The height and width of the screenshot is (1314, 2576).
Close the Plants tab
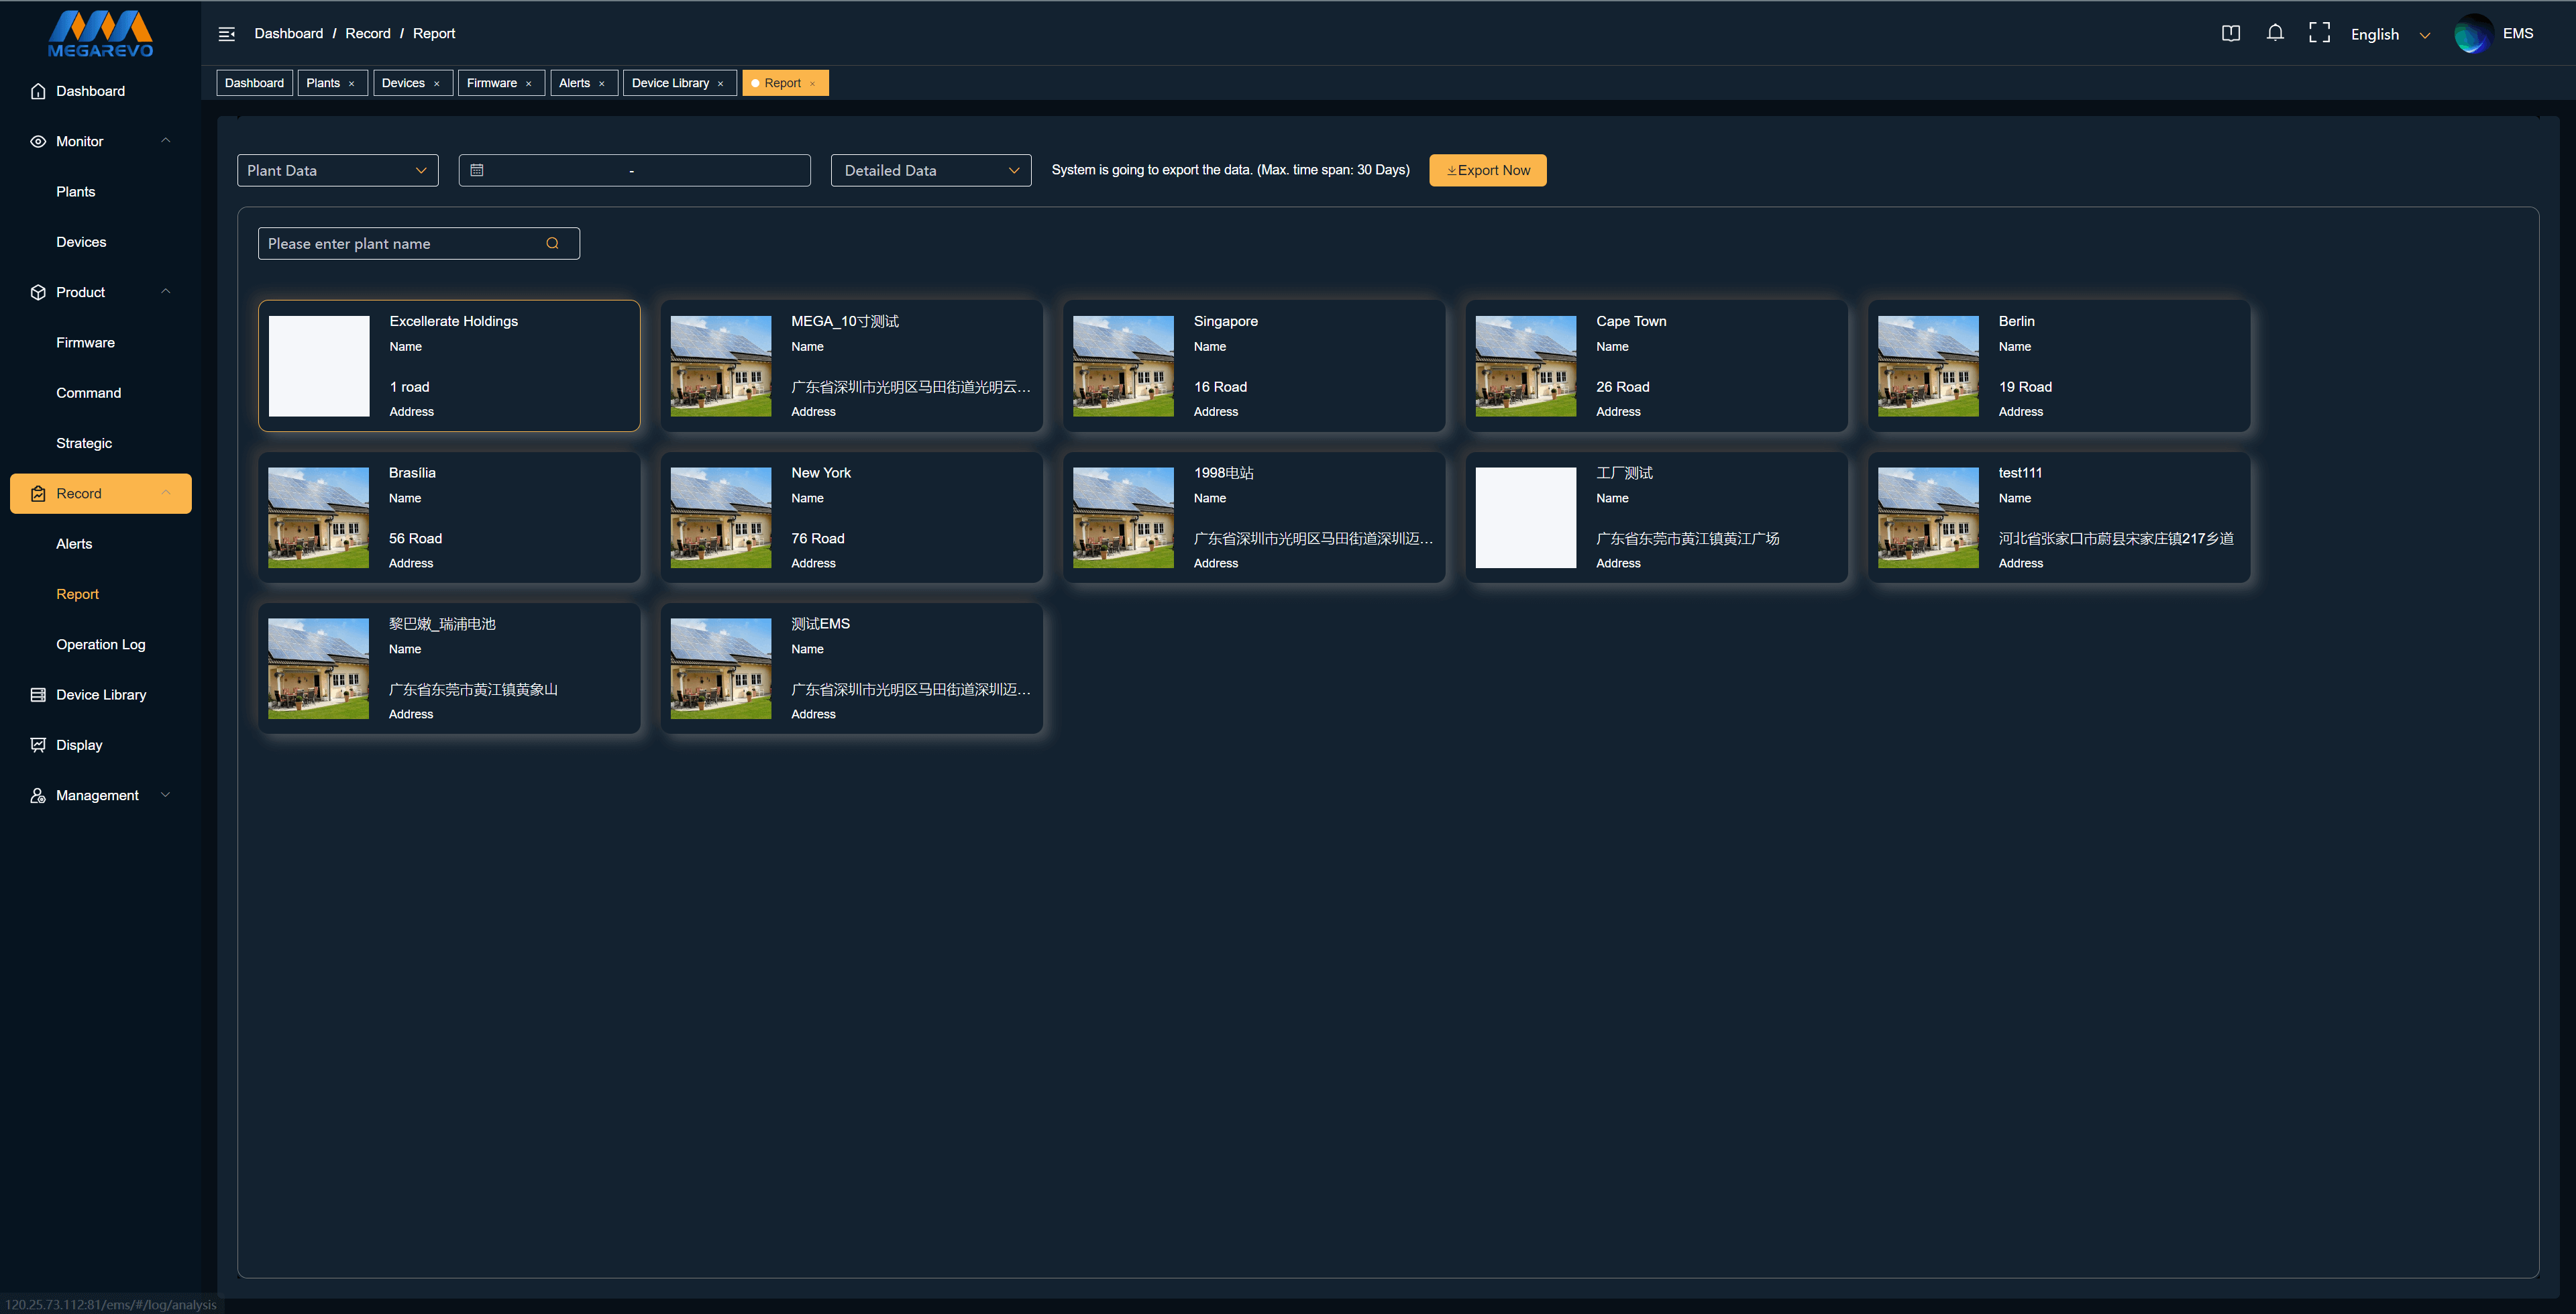(x=351, y=84)
